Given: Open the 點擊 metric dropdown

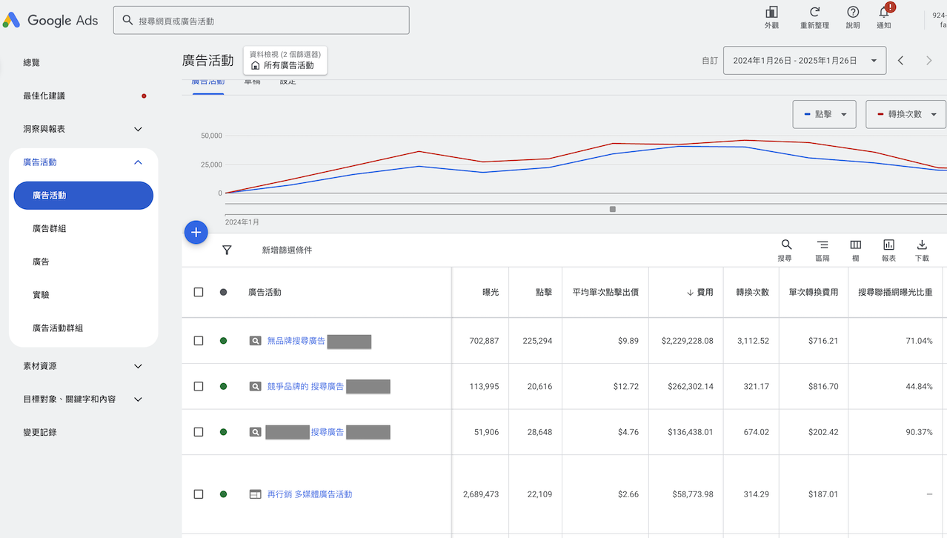Looking at the screenshot, I should point(824,115).
